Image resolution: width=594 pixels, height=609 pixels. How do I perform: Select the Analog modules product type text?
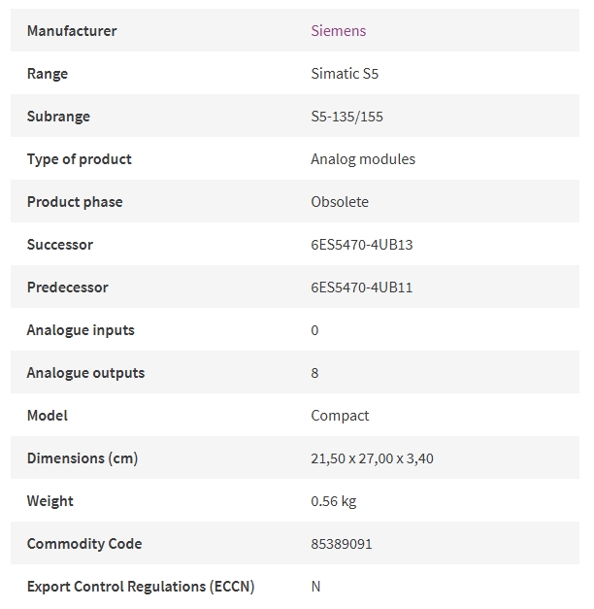tap(363, 159)
